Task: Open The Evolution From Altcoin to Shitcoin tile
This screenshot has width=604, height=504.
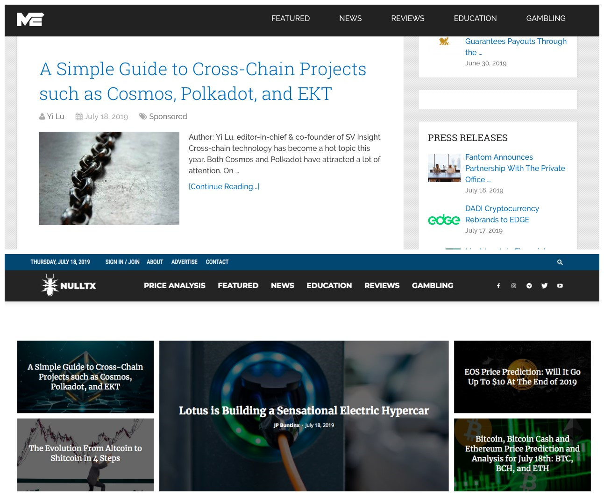Action: [85, 454]
